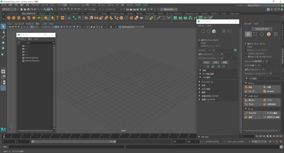Toggle the viewport grid display icon

(x=32, y=27)
